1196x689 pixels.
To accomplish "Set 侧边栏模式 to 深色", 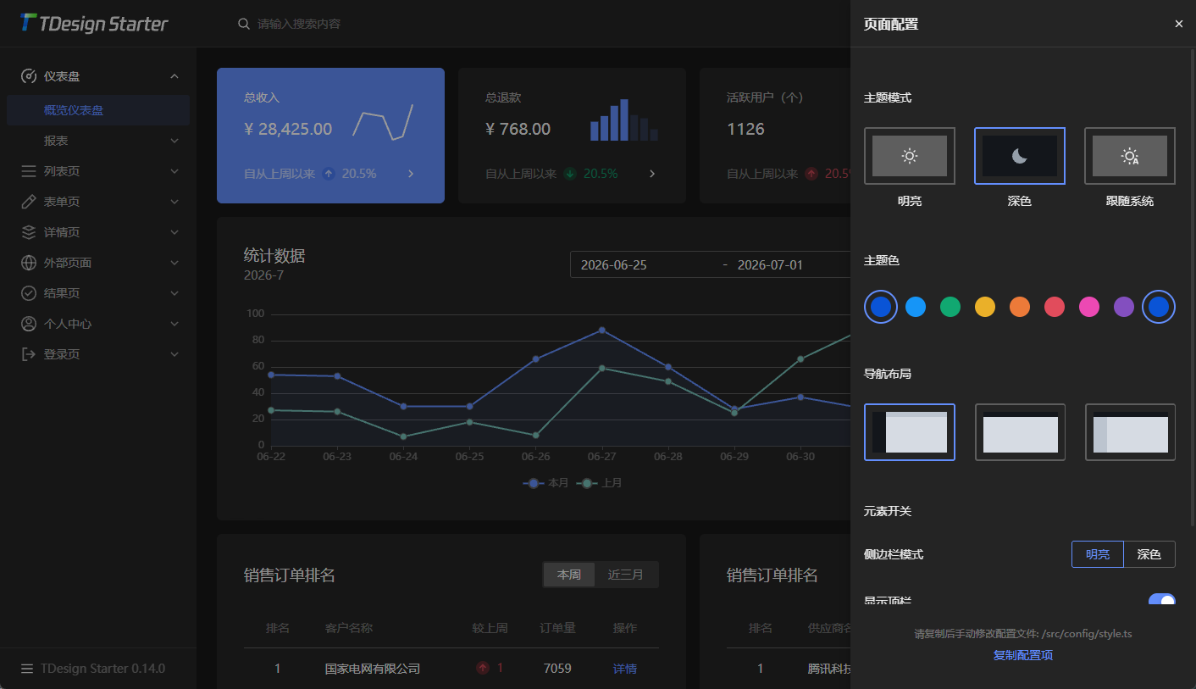I will (1149, 554).
